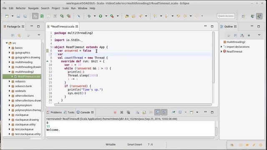Viewport: 267px width, 150px height.
Task: Close the ReadTimeout.scala editor tab
Action: 77,27
